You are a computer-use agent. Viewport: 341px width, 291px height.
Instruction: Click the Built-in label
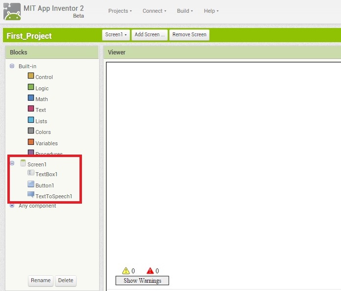tap(27, 66)
